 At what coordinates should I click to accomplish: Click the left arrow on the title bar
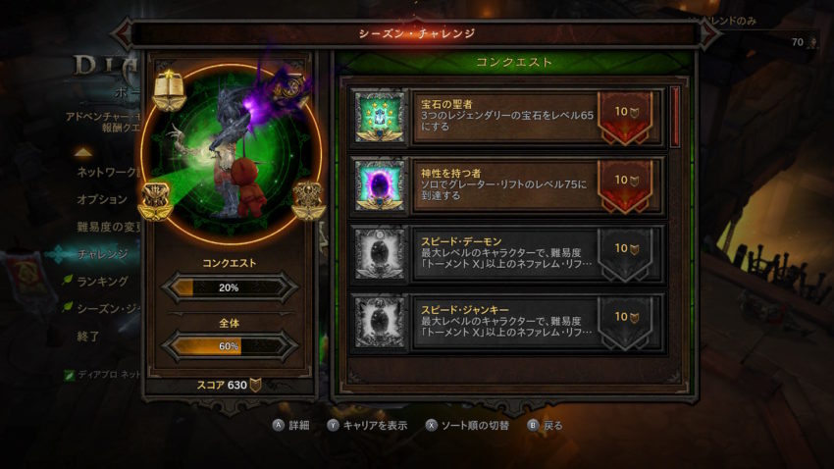(123, 33)
